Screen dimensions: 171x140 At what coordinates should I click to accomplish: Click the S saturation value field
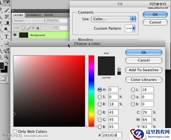(x=113, y=97)
